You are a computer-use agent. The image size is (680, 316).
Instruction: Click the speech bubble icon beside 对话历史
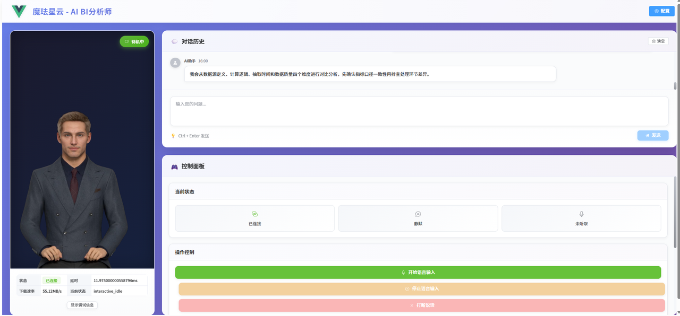(x=174, y=41)
